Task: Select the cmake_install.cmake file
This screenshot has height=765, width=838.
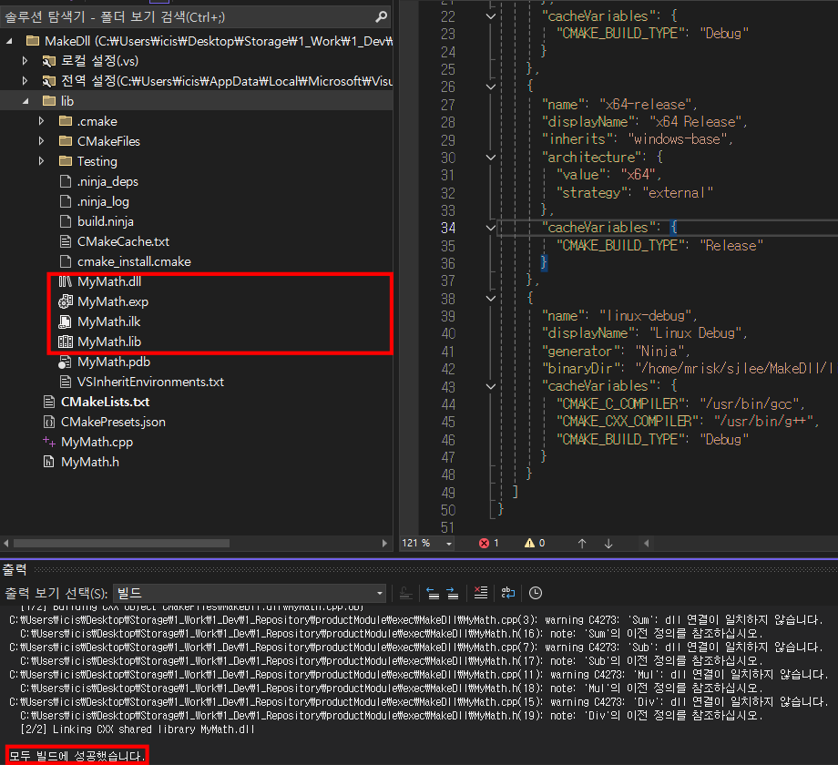Action: (x=134, y=261)
